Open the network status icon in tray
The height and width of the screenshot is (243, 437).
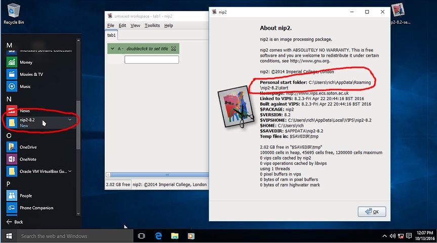click(401, 236)
